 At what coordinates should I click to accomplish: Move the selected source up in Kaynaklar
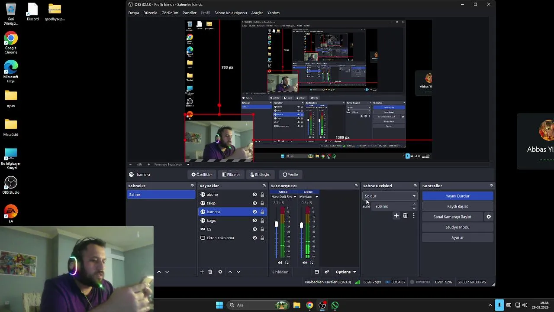pos(230,272)
